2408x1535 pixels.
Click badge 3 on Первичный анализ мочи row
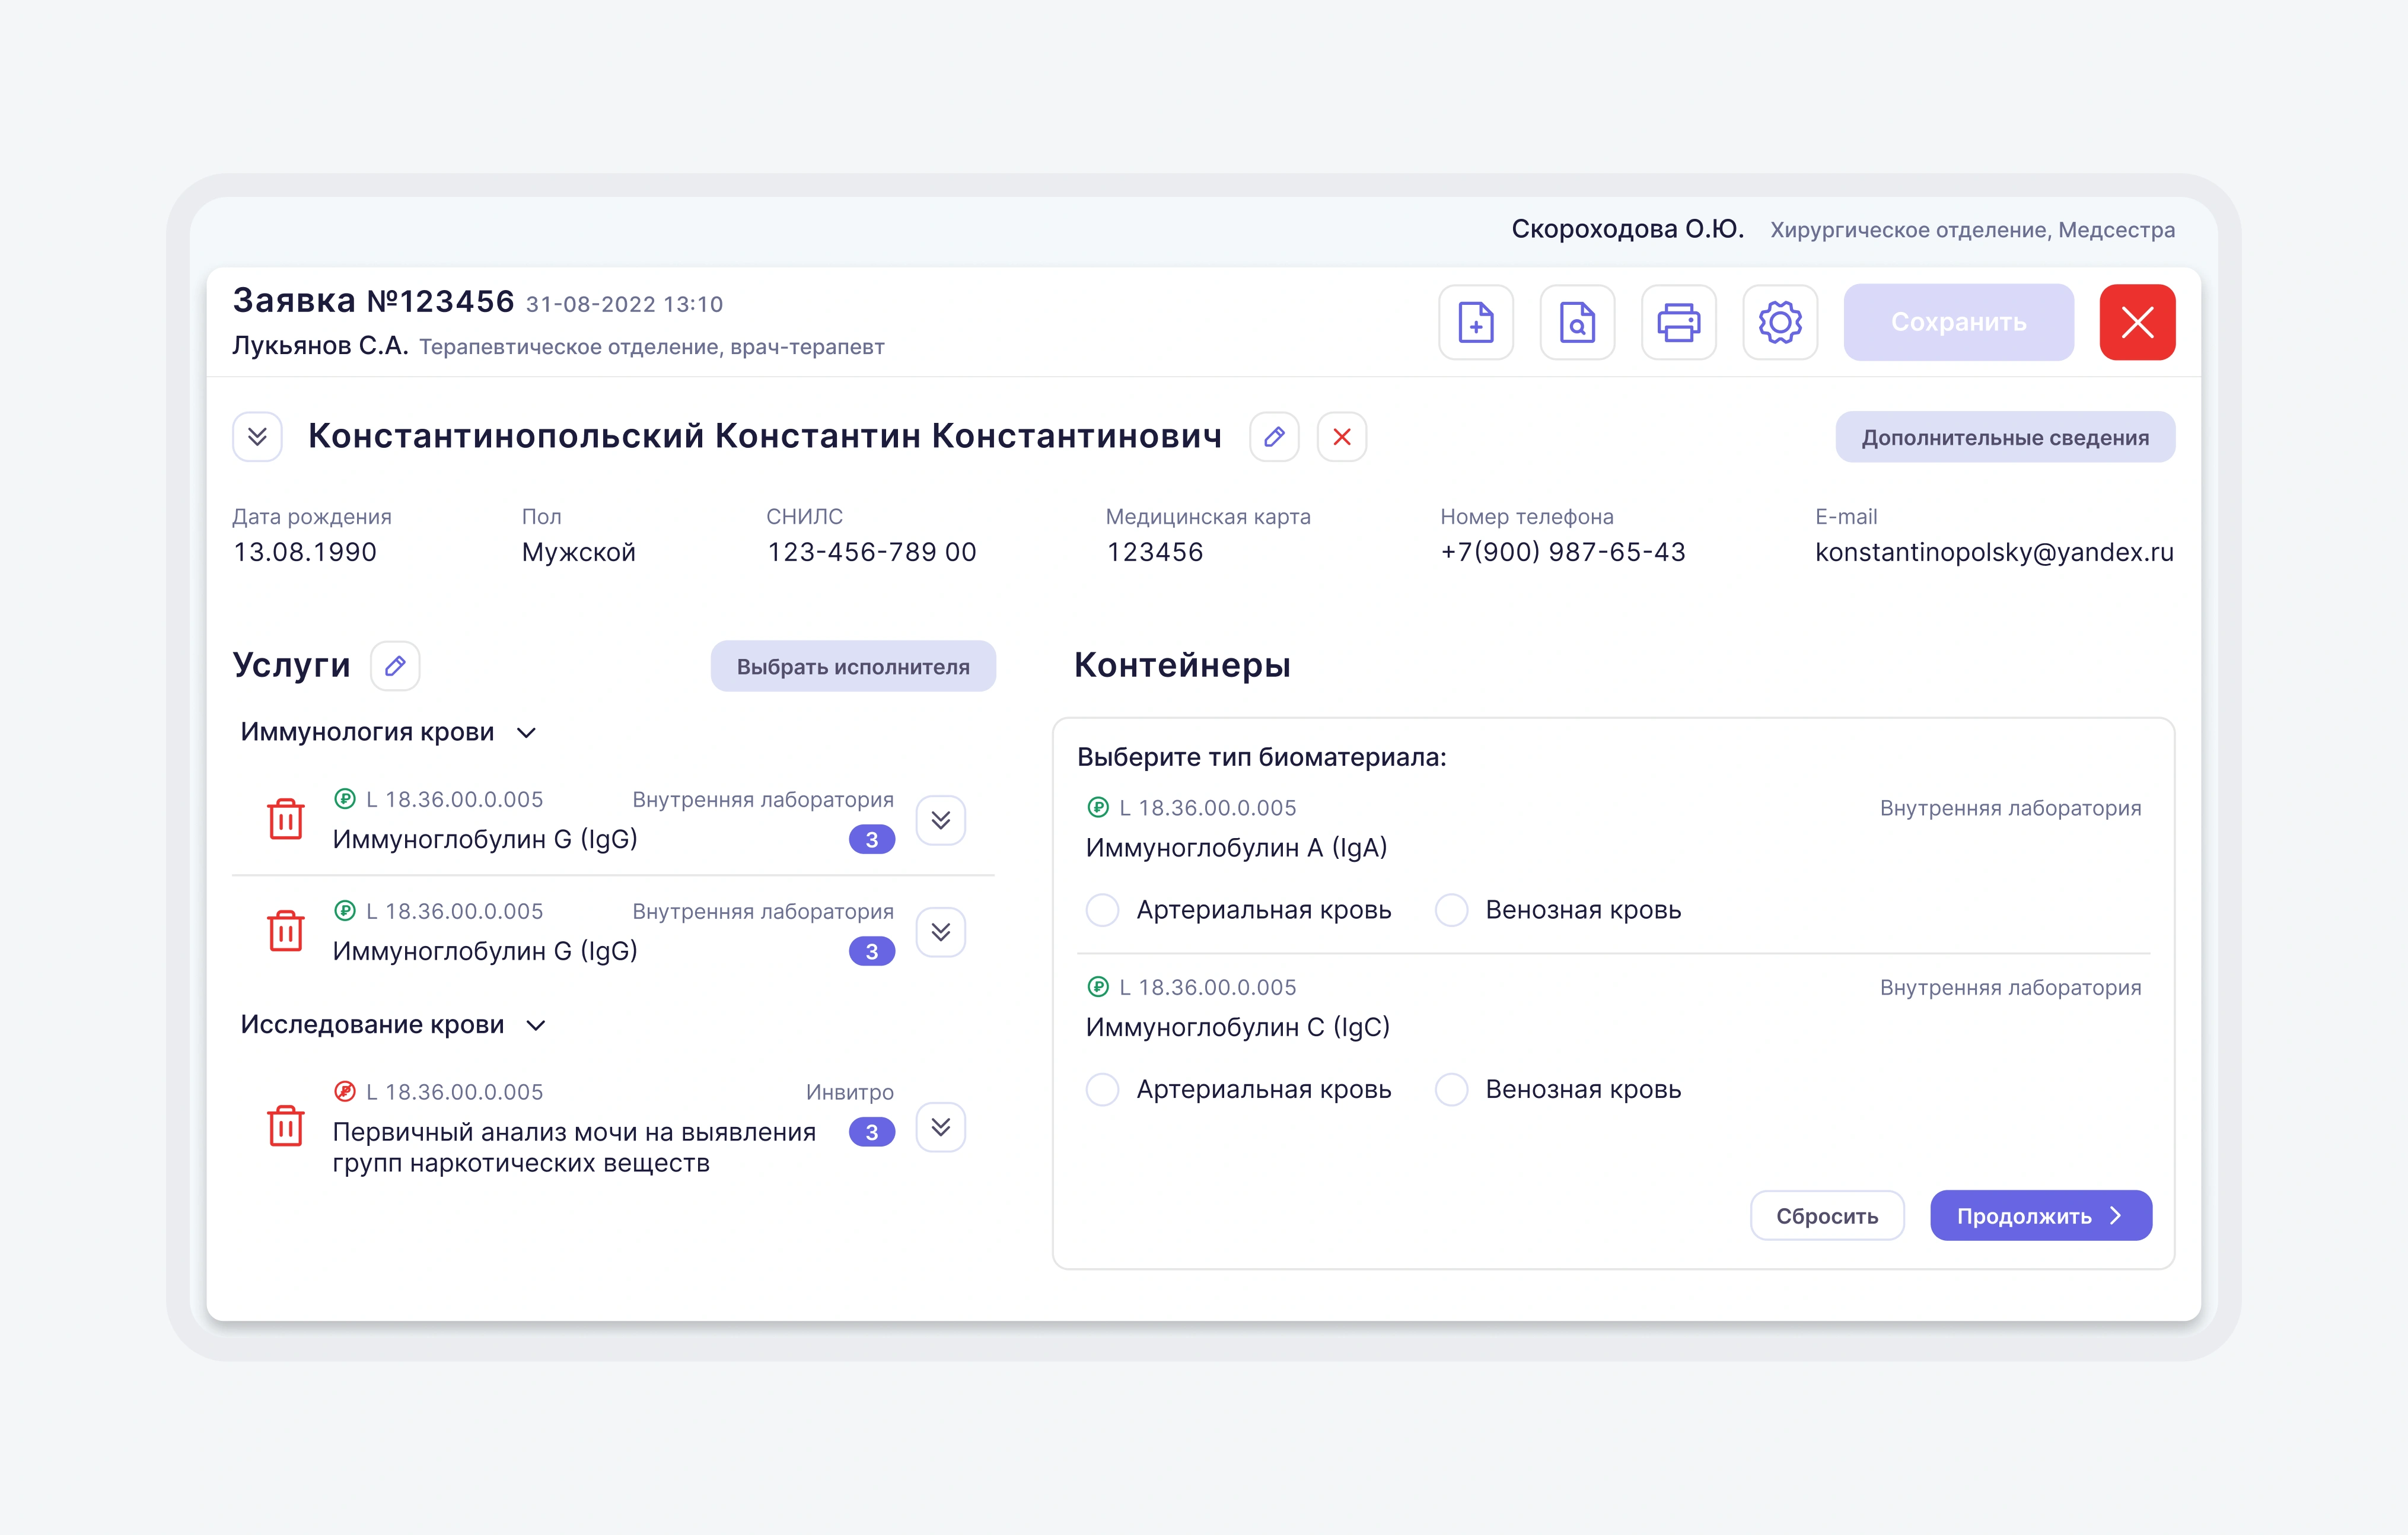point(872,1132)
